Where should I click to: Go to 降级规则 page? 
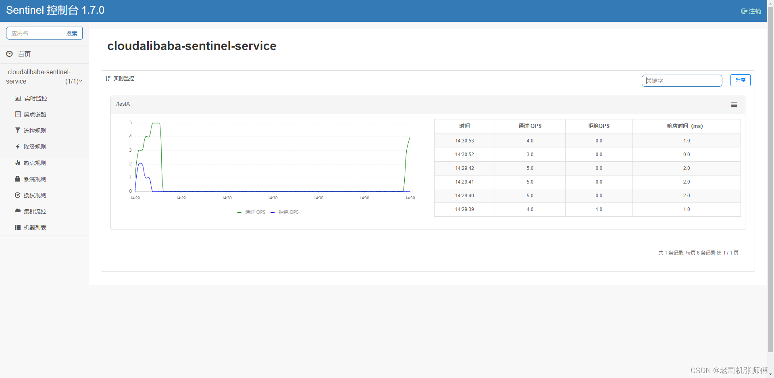click(35, 147)
